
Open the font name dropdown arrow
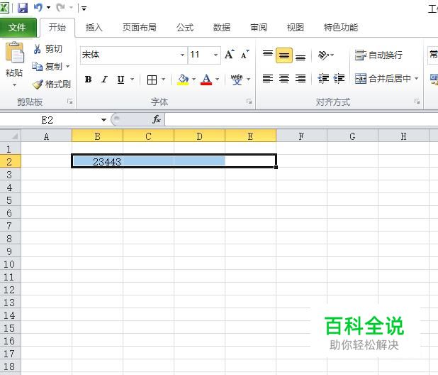coord(182,55)
